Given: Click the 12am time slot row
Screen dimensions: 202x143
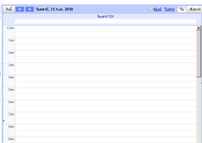Looking at the screenshot, I should click(106, 32).
